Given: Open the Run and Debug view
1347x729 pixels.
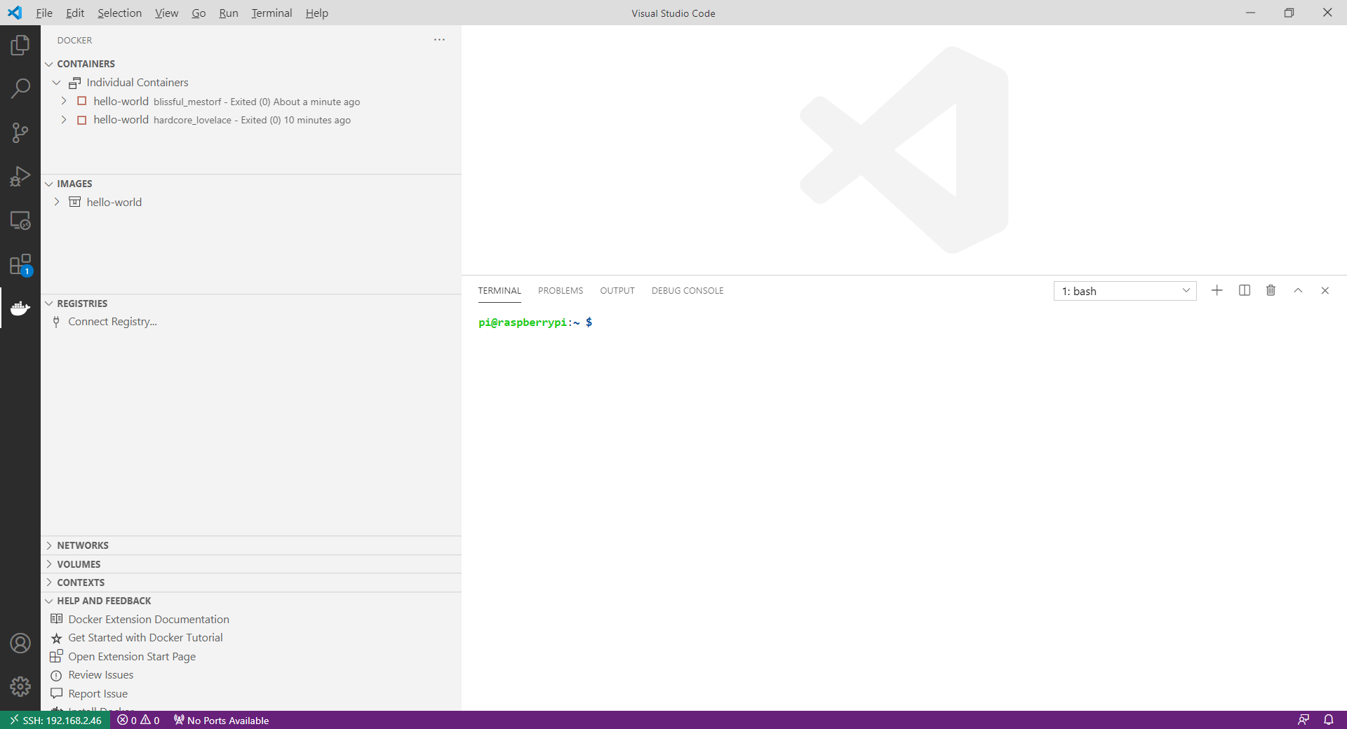Looking at the screenshot, I should [x=20, y=176].
